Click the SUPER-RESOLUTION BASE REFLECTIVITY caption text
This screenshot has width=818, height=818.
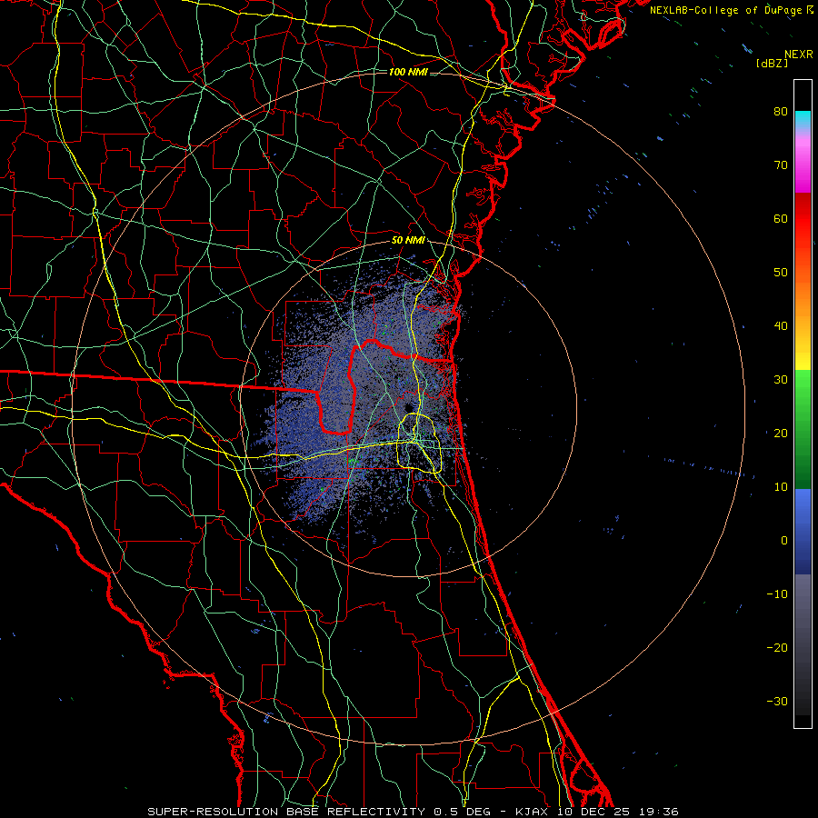point(286,812)
